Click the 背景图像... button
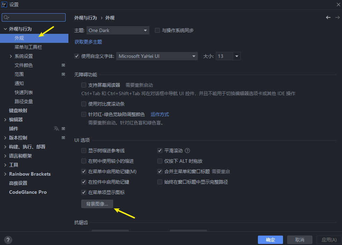The height and width of the screenshot is (245, 342). coord(97,204)
